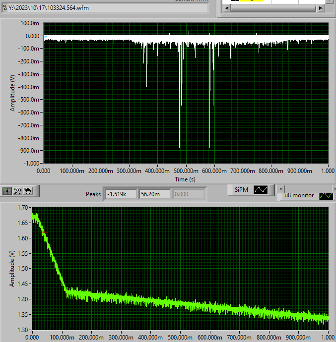Click lower plot y-axis label 1.30
336x342 pixels.
(x=23, y=330)
